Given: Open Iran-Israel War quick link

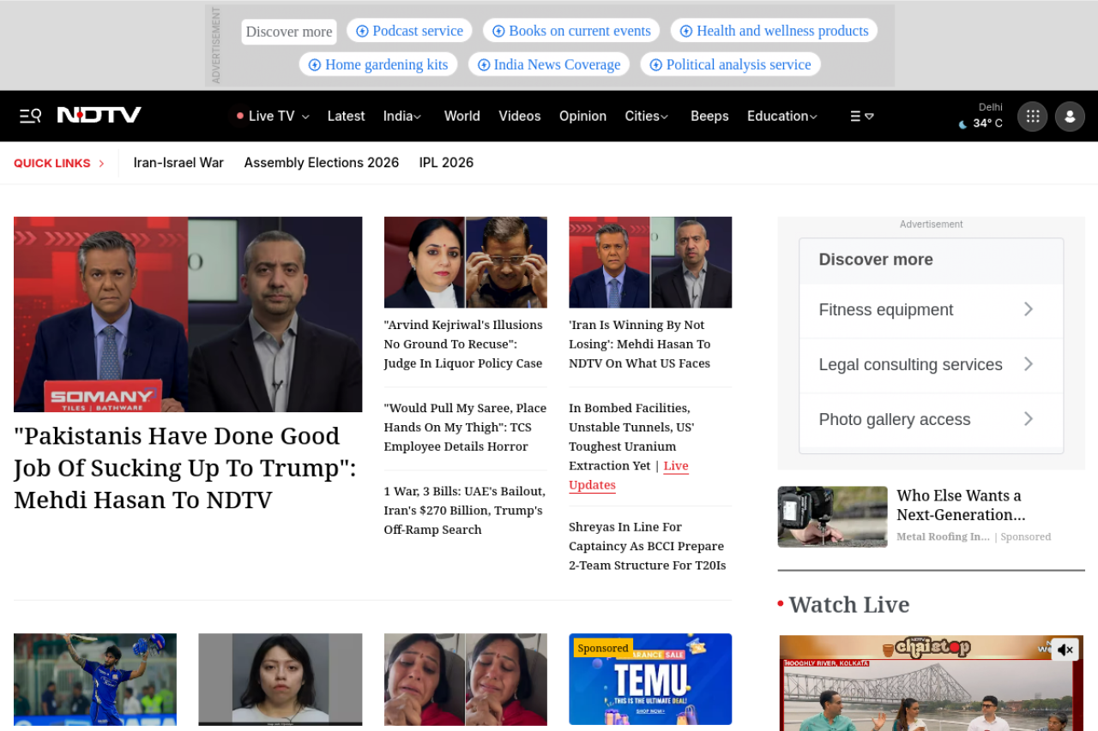Looking at the screenshot, I should (x=178, y=163).
